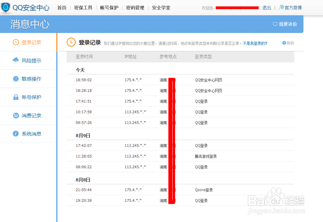Click QQ登录 in the 19:20:39 row
Image resolution: width=323 pixels, height=222 pixels.
201,201
